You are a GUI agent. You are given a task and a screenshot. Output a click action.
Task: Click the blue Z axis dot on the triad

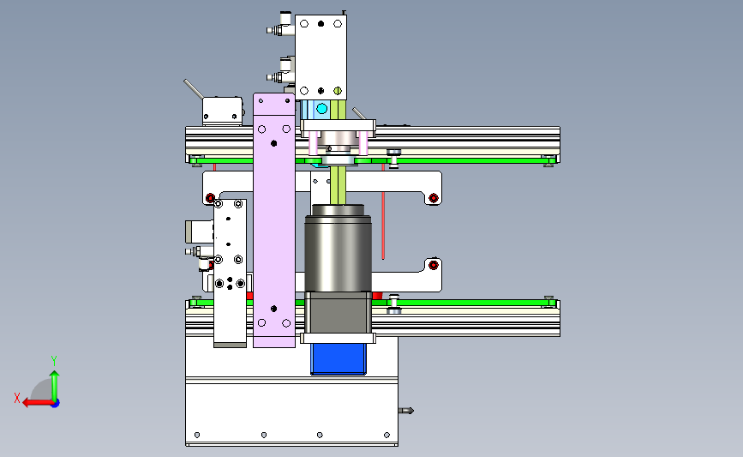point(56,404)
